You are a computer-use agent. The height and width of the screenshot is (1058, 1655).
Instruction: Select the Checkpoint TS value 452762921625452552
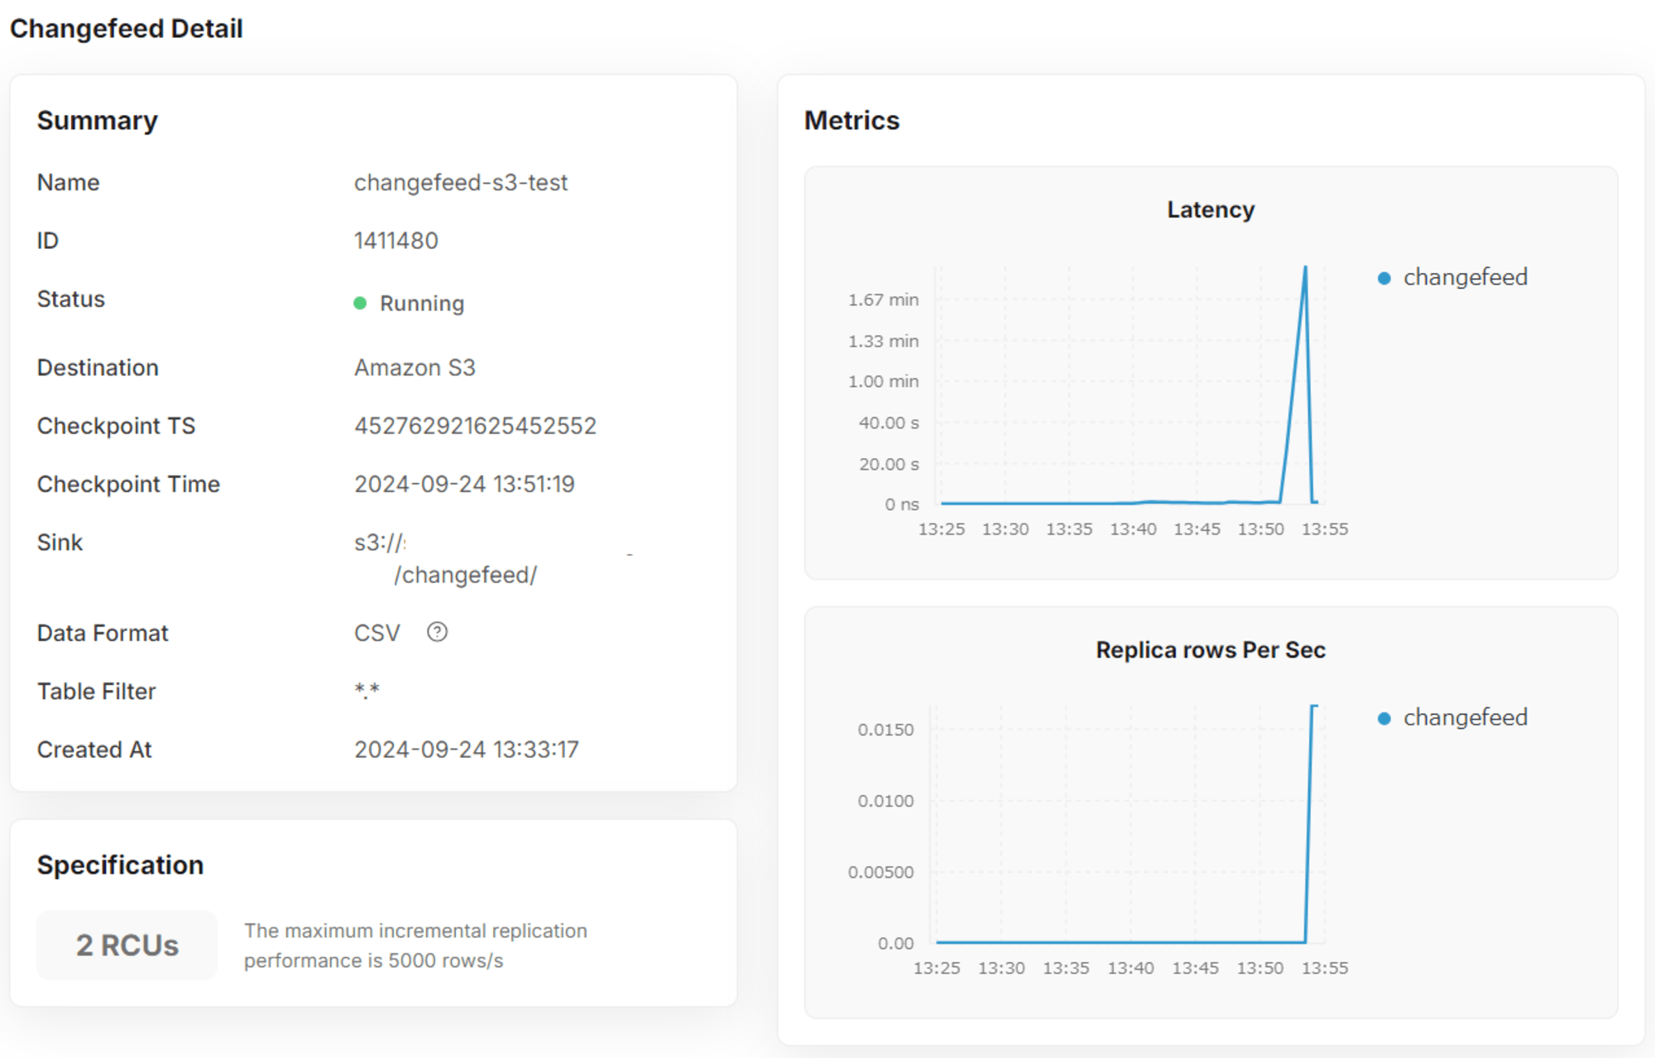coord(475,426)
